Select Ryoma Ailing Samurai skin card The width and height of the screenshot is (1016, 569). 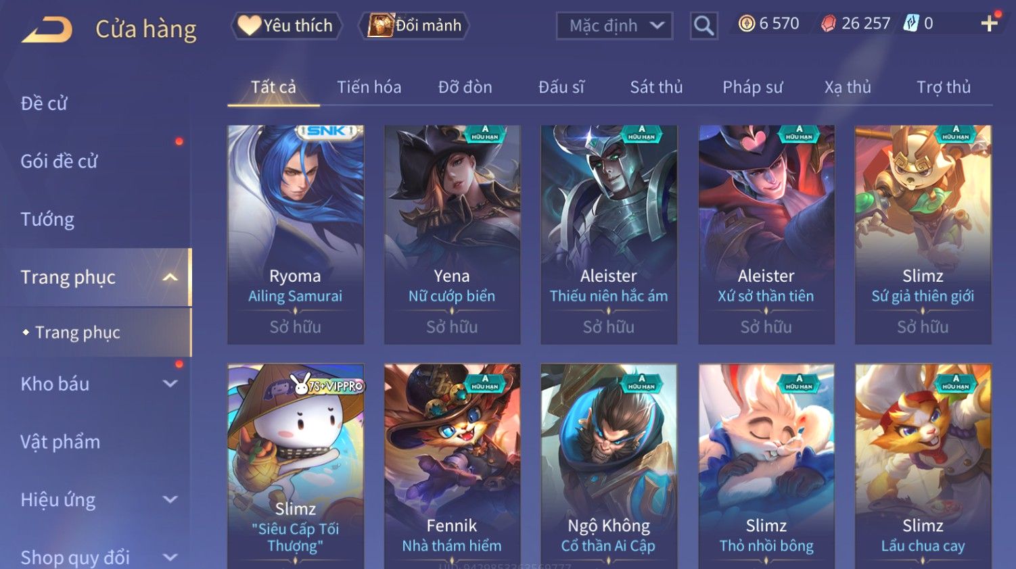click(296, 234)
